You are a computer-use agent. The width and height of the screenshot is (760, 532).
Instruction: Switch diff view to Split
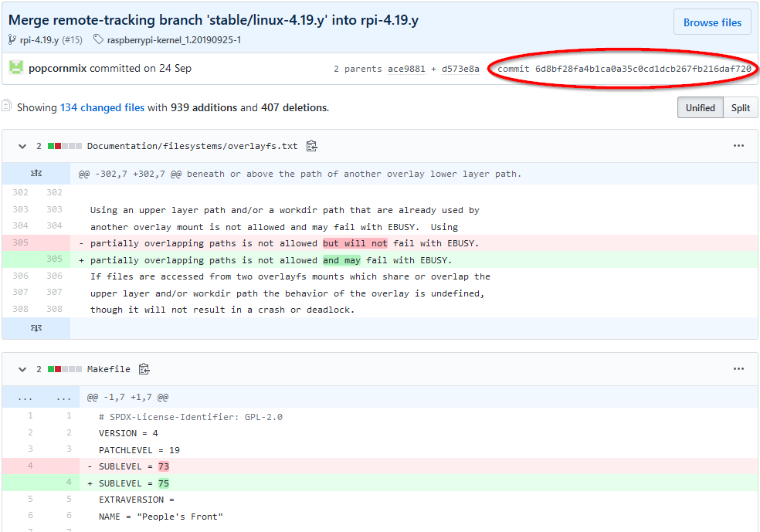[x=740, y=107]
